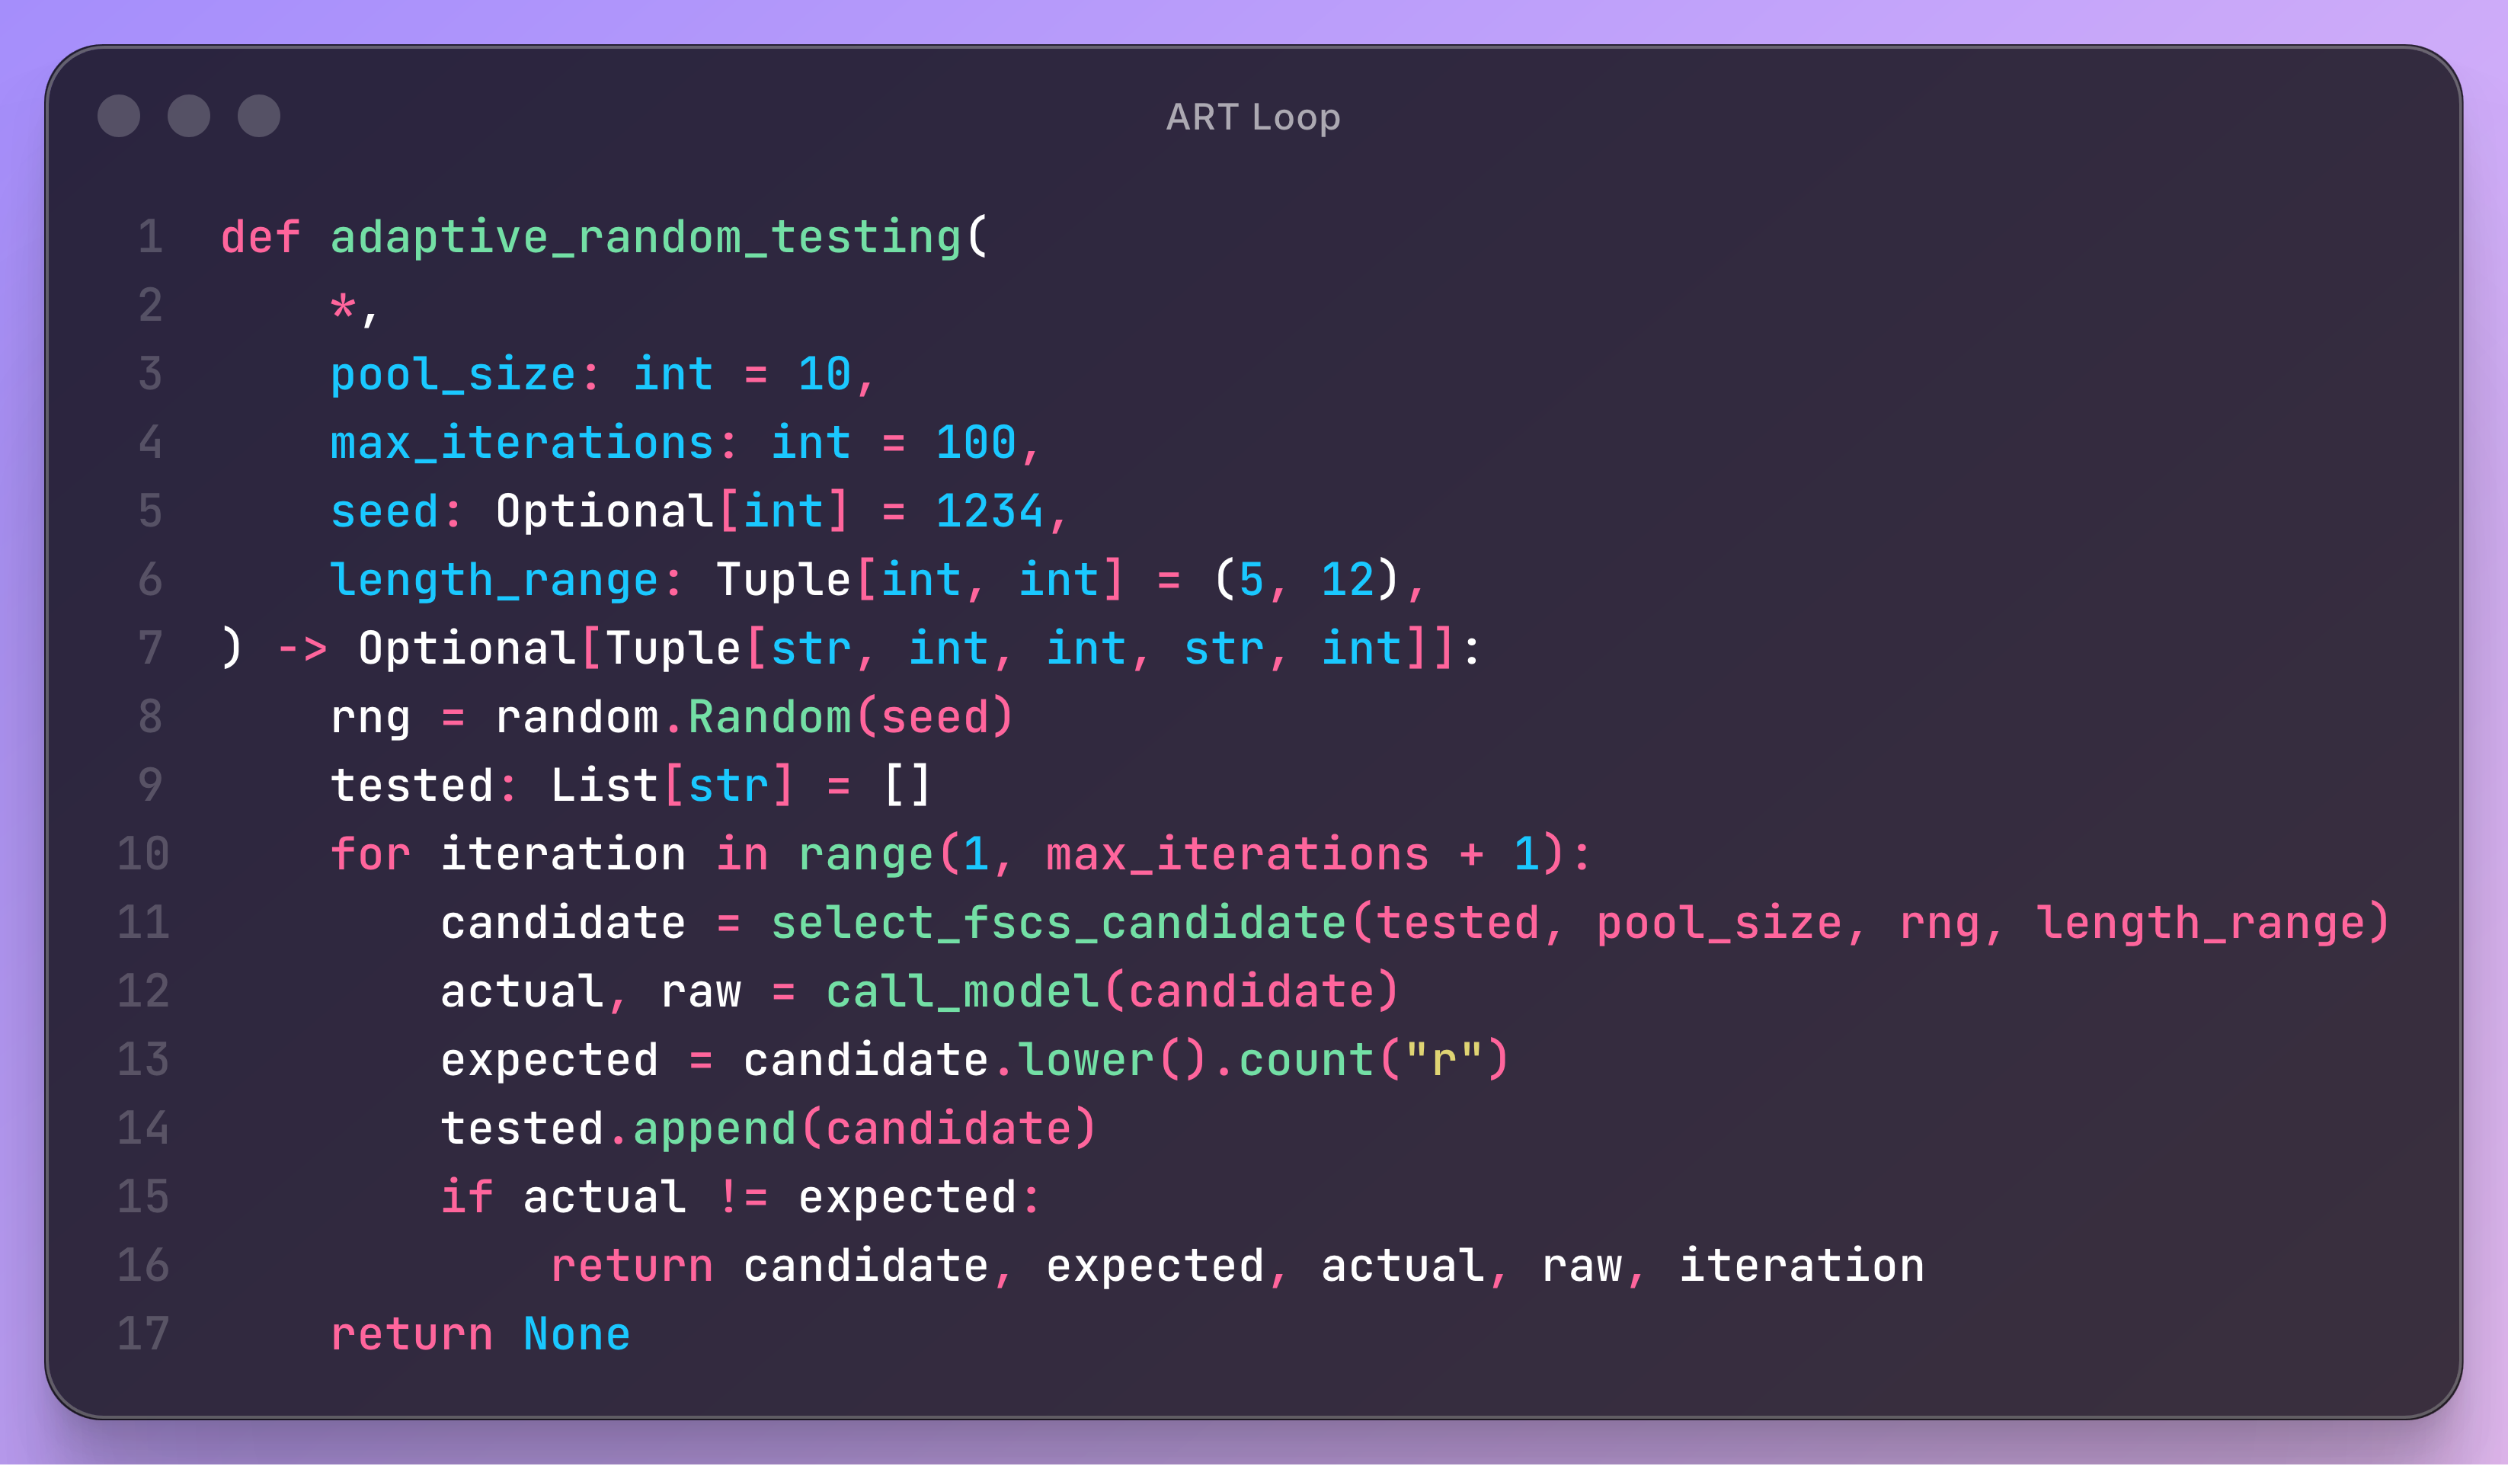Click the call_model function call on line 12
The image size is (2508, 1466).
pos(961,992)
